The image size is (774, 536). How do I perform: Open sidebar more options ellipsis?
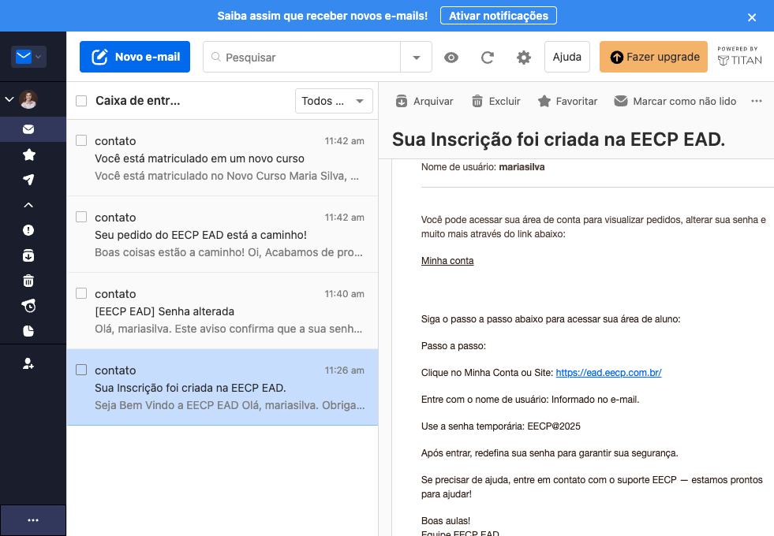pos(33,520)
